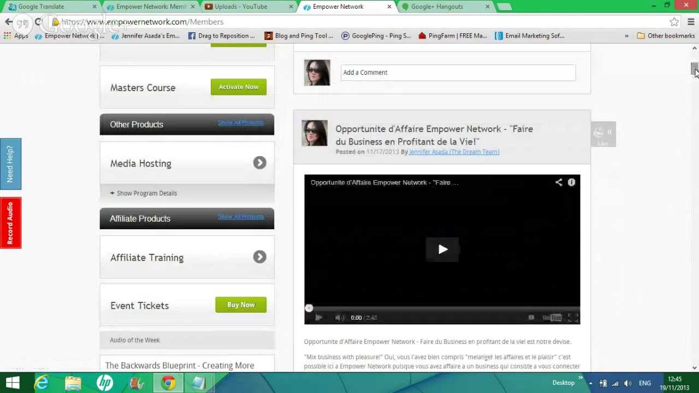Viewport: 699px width, 393px height.
Task: Open The Backwards Blueprint audio title
Action: tap(180, 365)
